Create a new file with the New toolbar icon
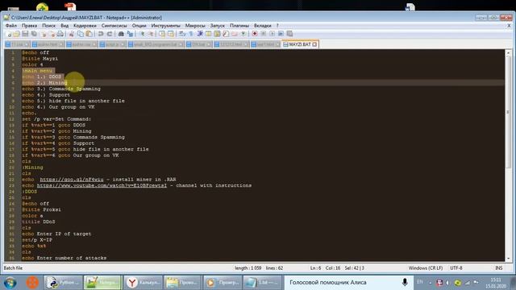The width and height of the screenshot is (516, 290). [x=9, y=34]
